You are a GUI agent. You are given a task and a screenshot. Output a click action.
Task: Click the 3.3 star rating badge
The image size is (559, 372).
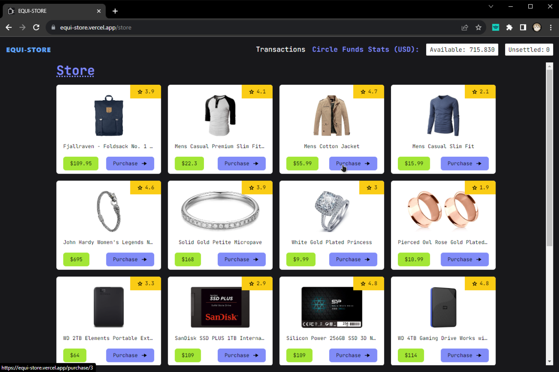coord(145,283)
